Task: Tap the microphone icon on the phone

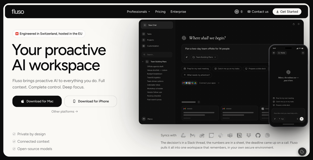Action: click(297, 119)
